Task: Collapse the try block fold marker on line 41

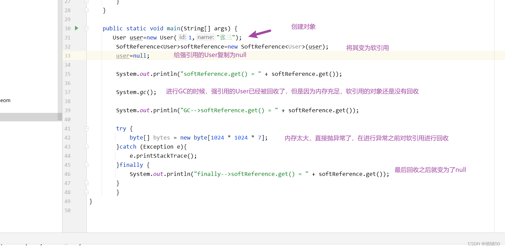Action: [x=87, y=129]
